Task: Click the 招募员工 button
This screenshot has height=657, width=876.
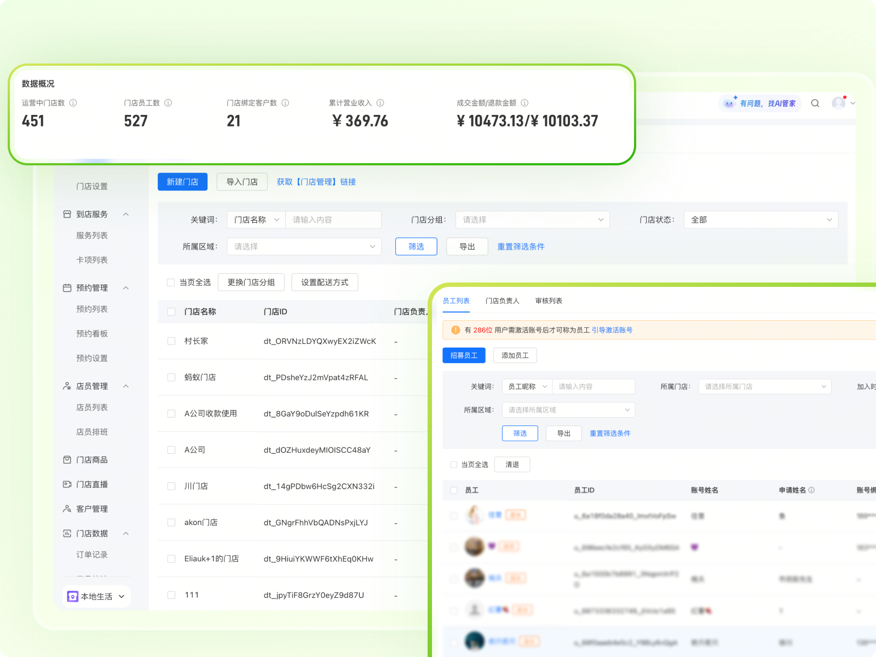Action: [x=464, y=355]
